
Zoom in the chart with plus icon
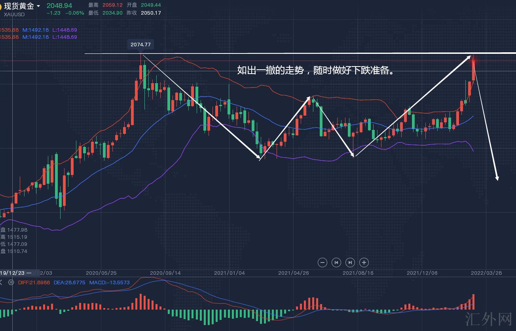pos(364,262)
